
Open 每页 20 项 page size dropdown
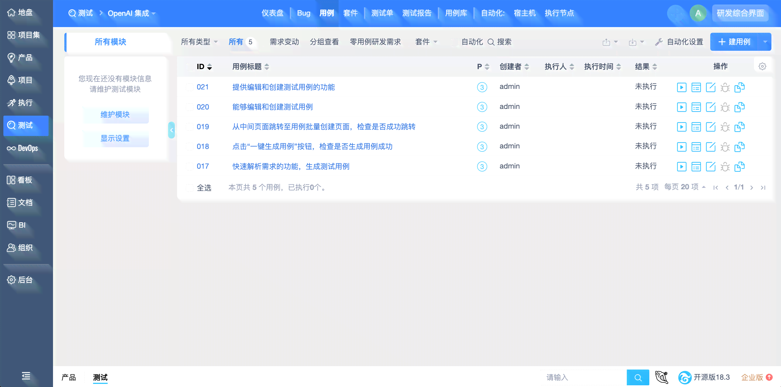[685, 187]
